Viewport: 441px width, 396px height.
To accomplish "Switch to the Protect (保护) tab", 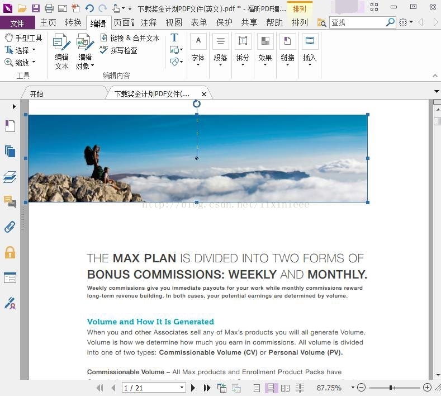I will (x=224, y=22).
